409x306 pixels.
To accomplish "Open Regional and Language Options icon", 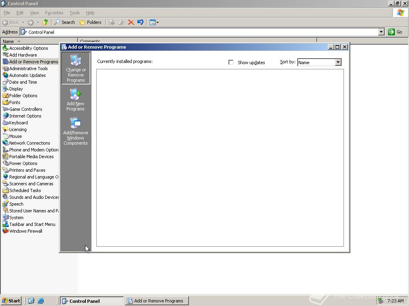I will [6, 177].
